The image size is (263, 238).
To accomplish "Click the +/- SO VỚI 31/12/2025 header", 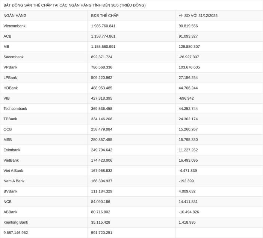I will [x=219, y=16].
